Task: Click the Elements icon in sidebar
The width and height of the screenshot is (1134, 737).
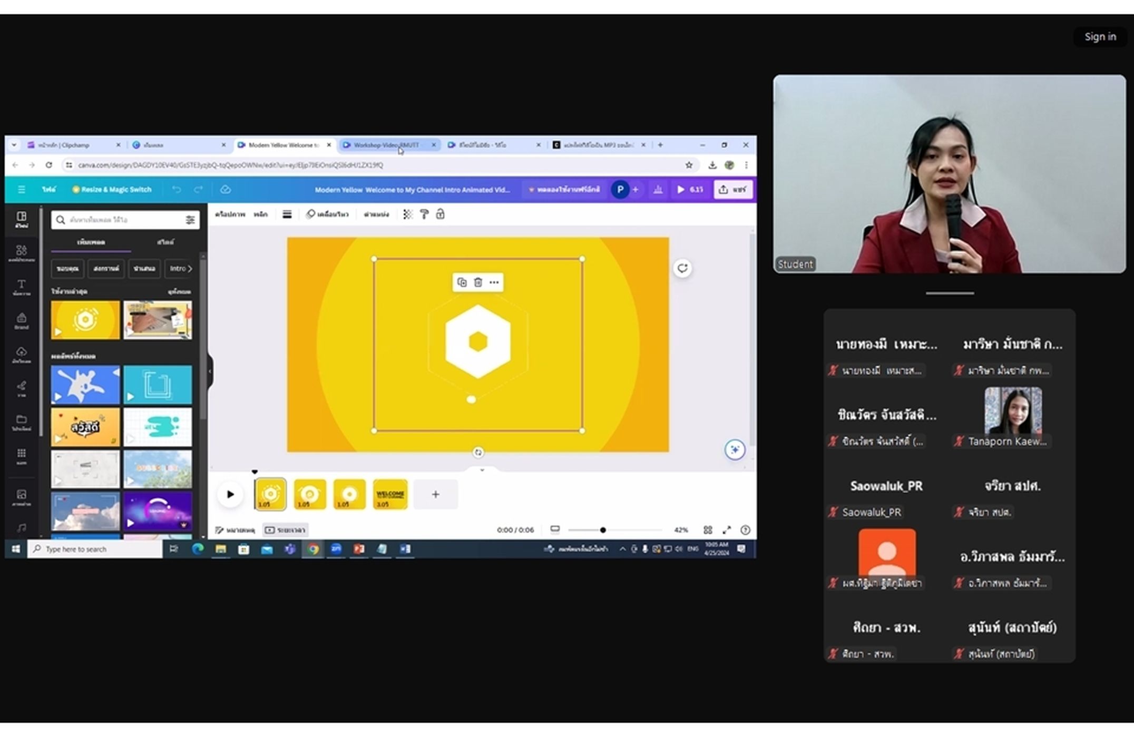Action: click(x=21, y=253)
